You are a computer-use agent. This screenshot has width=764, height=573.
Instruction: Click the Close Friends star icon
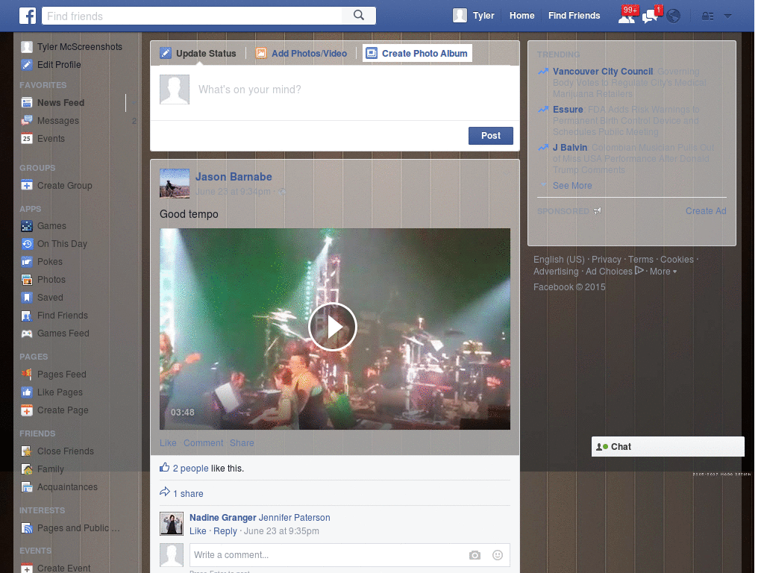tap(27, 451)
